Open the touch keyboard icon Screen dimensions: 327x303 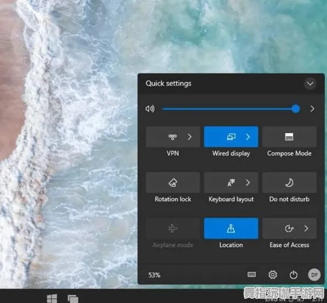coord(251,274)
